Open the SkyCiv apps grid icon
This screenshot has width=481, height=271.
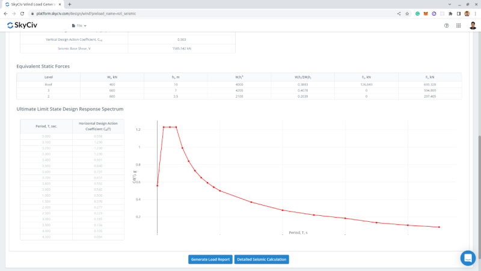coord(458,26)
